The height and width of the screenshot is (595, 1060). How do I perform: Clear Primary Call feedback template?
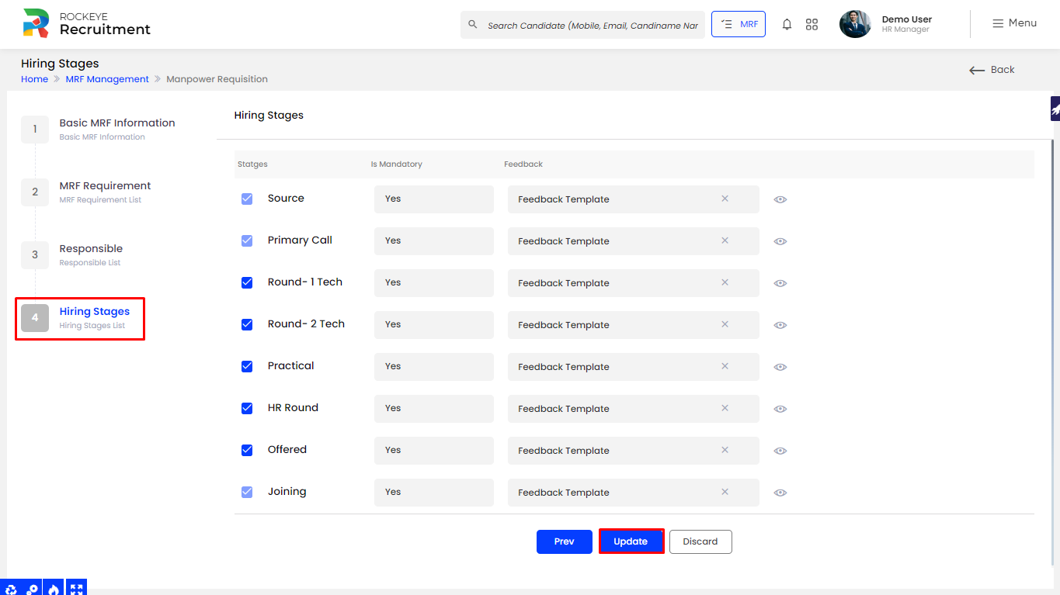pyautogui.click(x=725, y=240)
